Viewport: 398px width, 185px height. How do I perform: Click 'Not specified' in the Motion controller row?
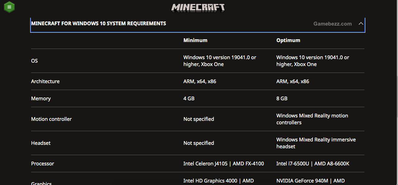[199, 119]
